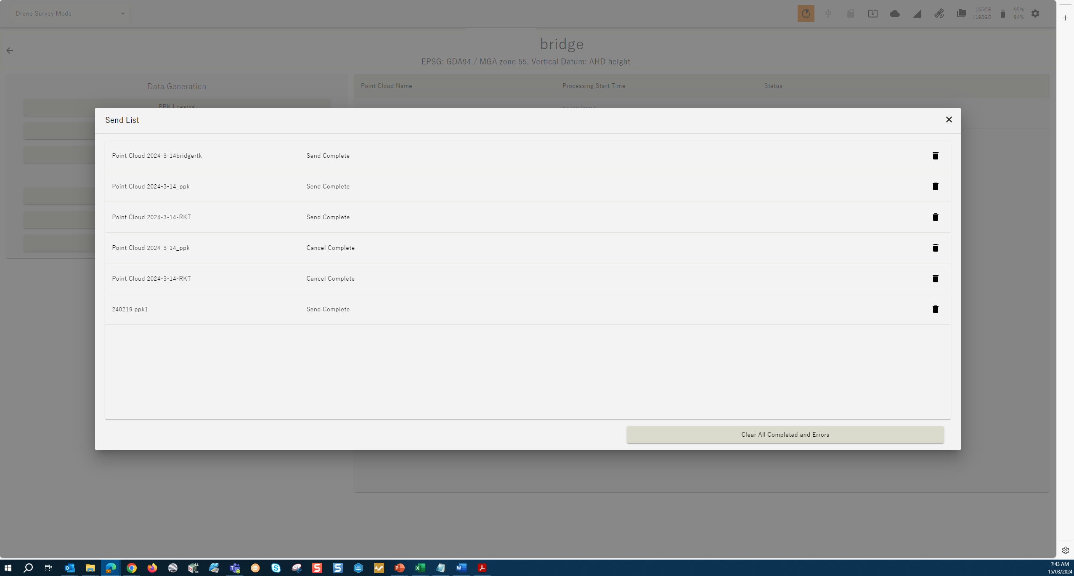
Task: Click the 2024-3-14bridgertk Send Complete status
Action: (328, 156)
